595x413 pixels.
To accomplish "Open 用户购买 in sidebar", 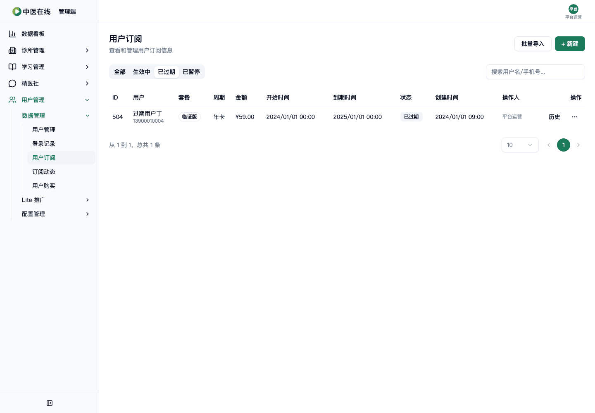I will coord(61,186).
